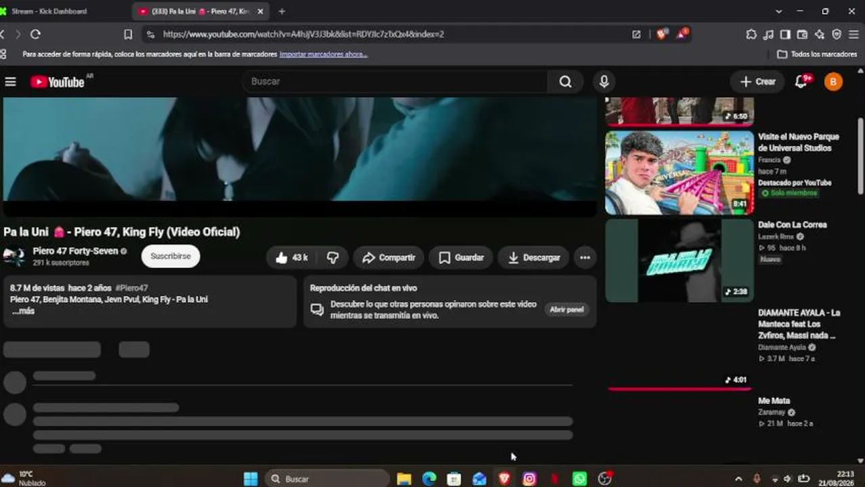Open media control music note icon
The height and width of the screenshot is (487, 865).
pos(768,34)
